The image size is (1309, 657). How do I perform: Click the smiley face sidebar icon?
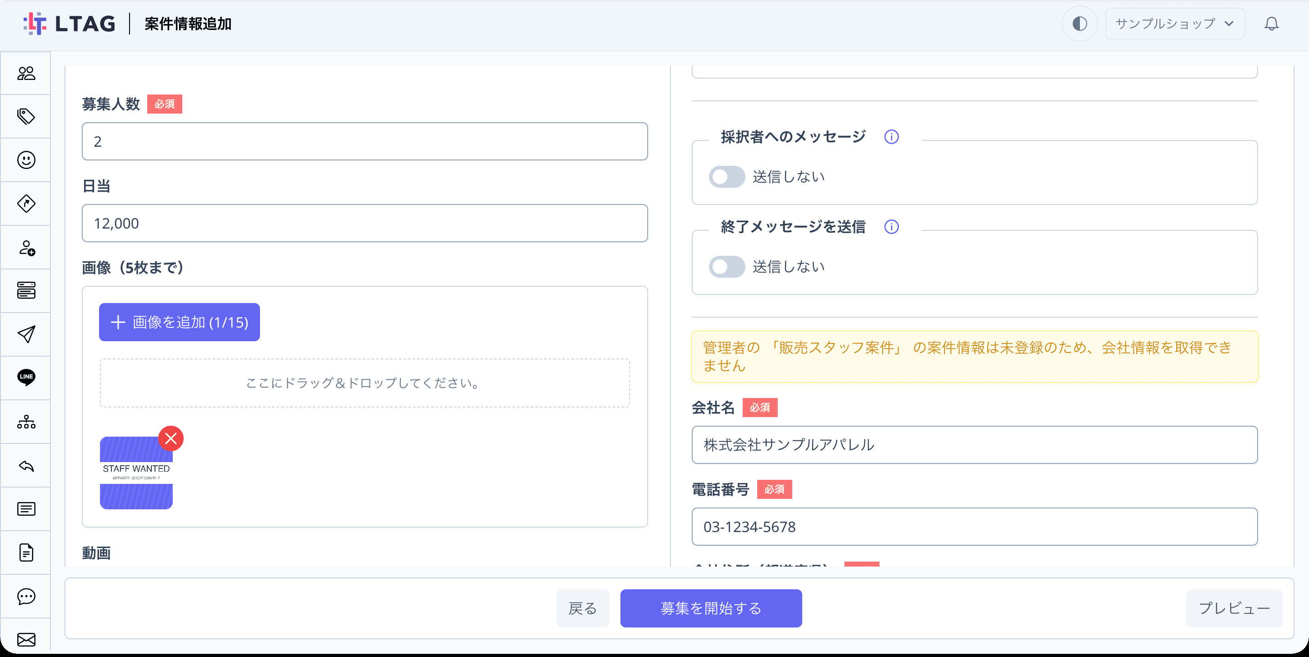coord(26,160)
